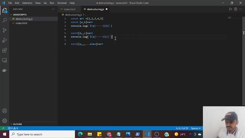
Task: Open the Search view in activity bar
Action: 5,20
